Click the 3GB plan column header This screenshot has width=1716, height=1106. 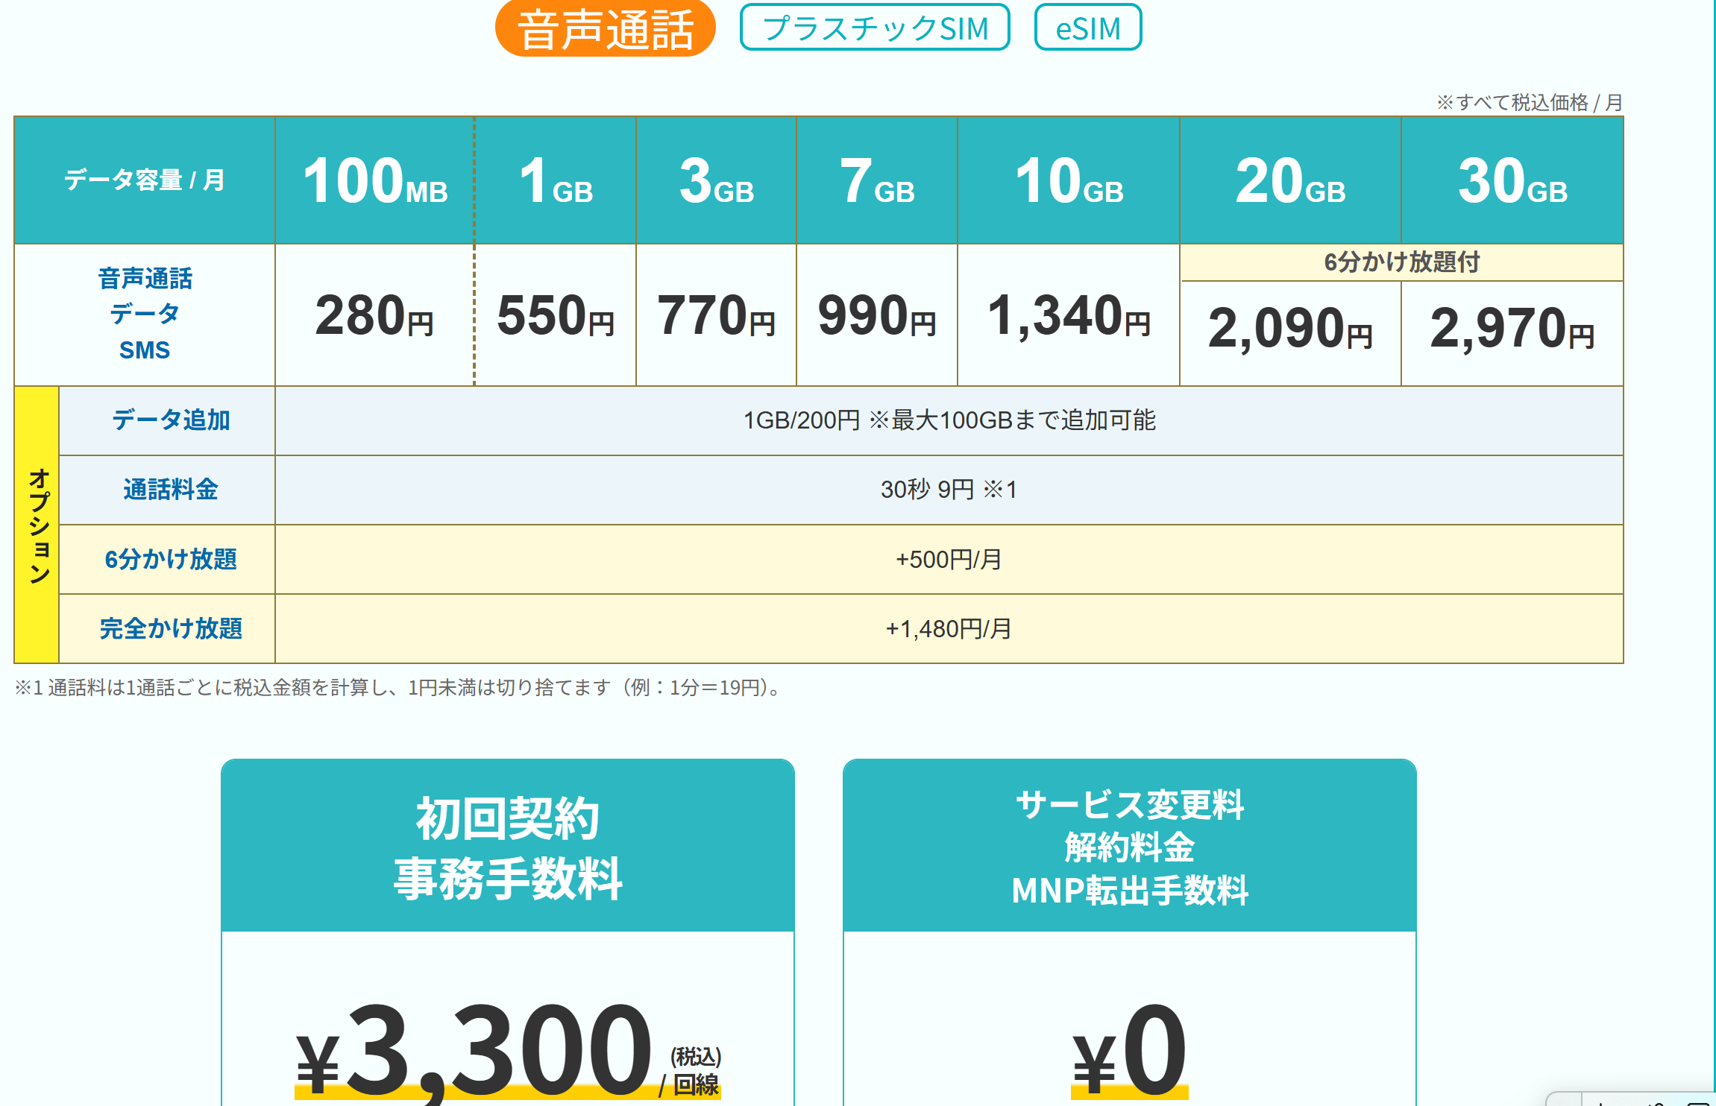[716, 181]
